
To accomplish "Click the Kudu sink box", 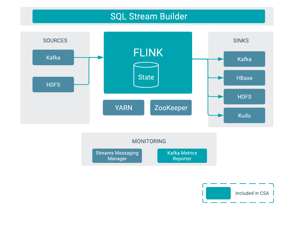I will point(244,115).
